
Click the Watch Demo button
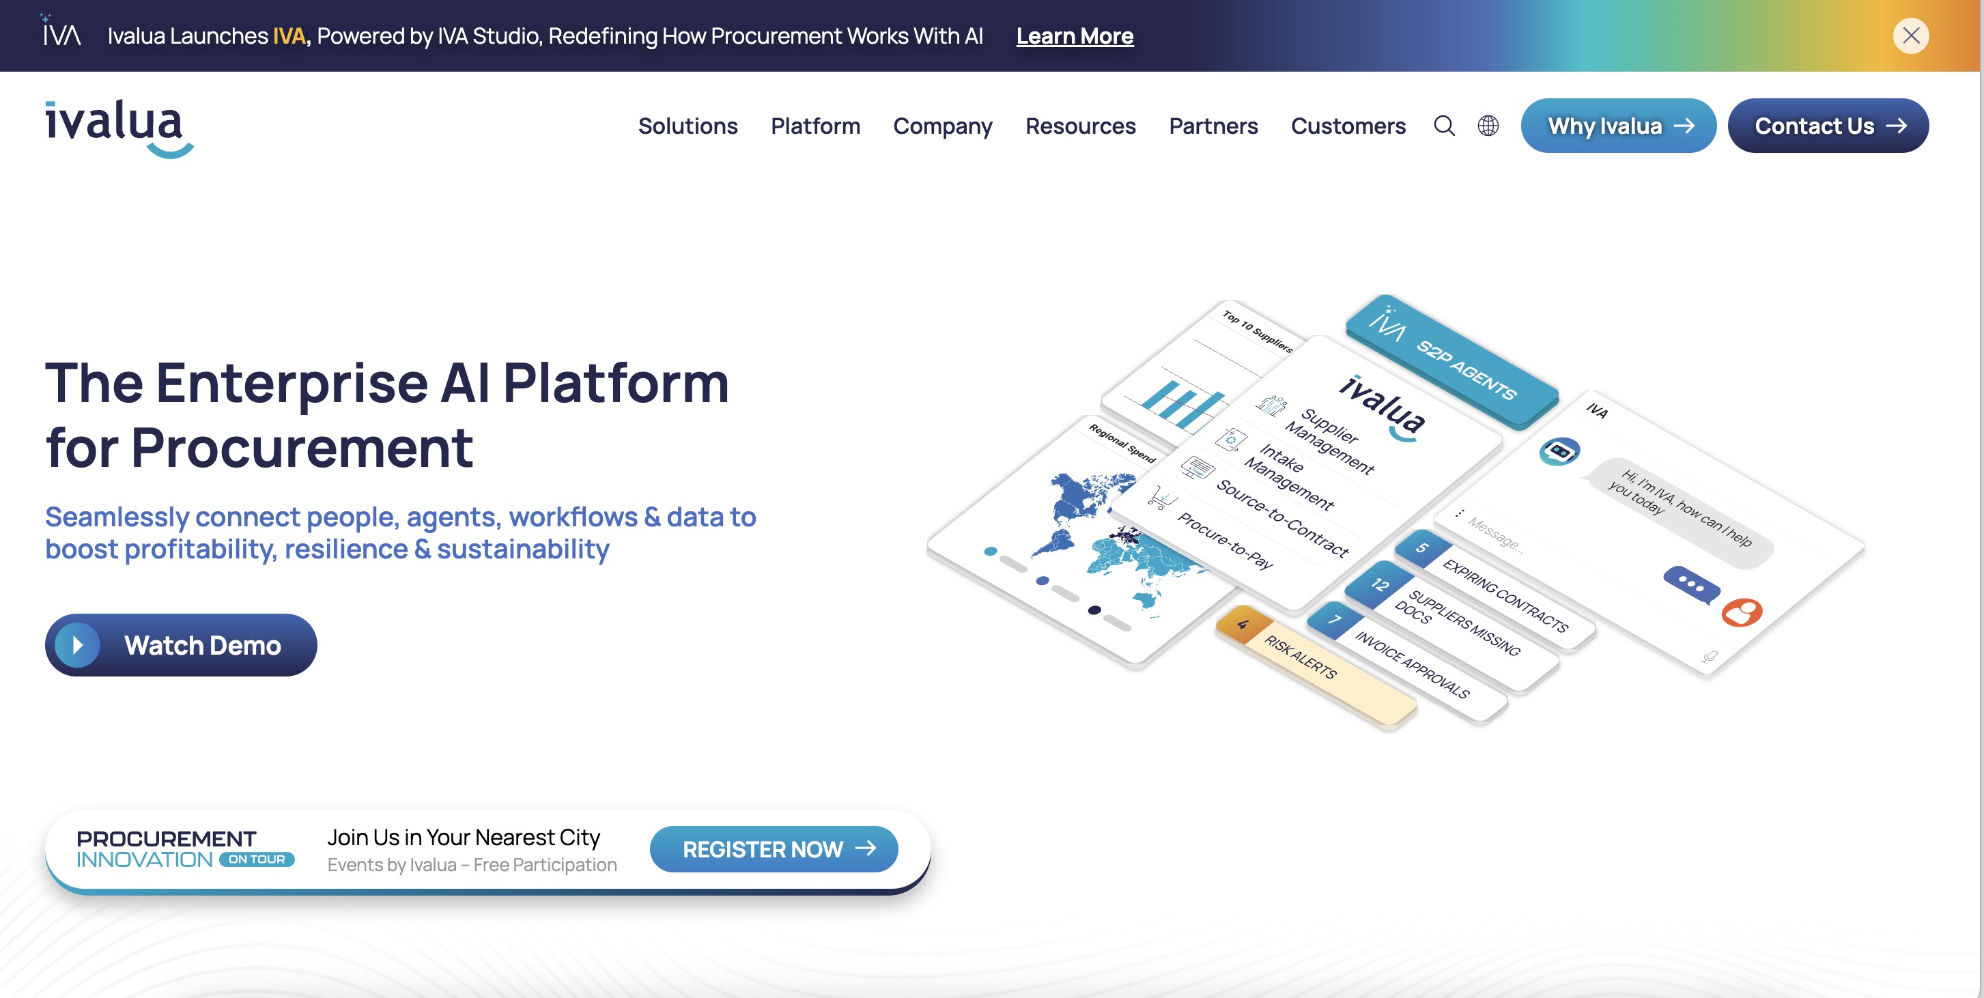pos(181,645)
